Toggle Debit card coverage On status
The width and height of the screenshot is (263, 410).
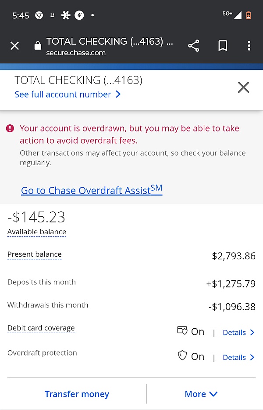pyautogui.click(x=198, y=331)
